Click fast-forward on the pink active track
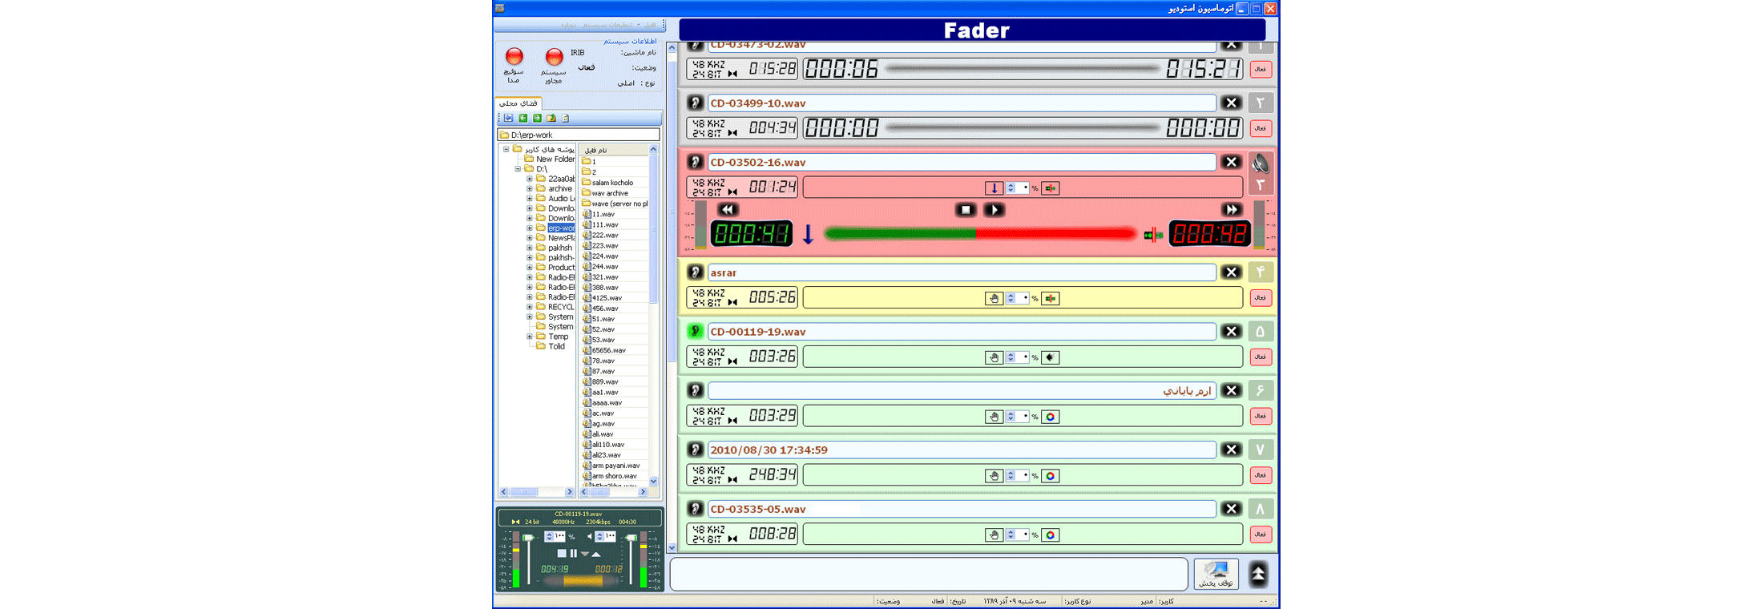The image size is (1763, 609). (1231, 210)
